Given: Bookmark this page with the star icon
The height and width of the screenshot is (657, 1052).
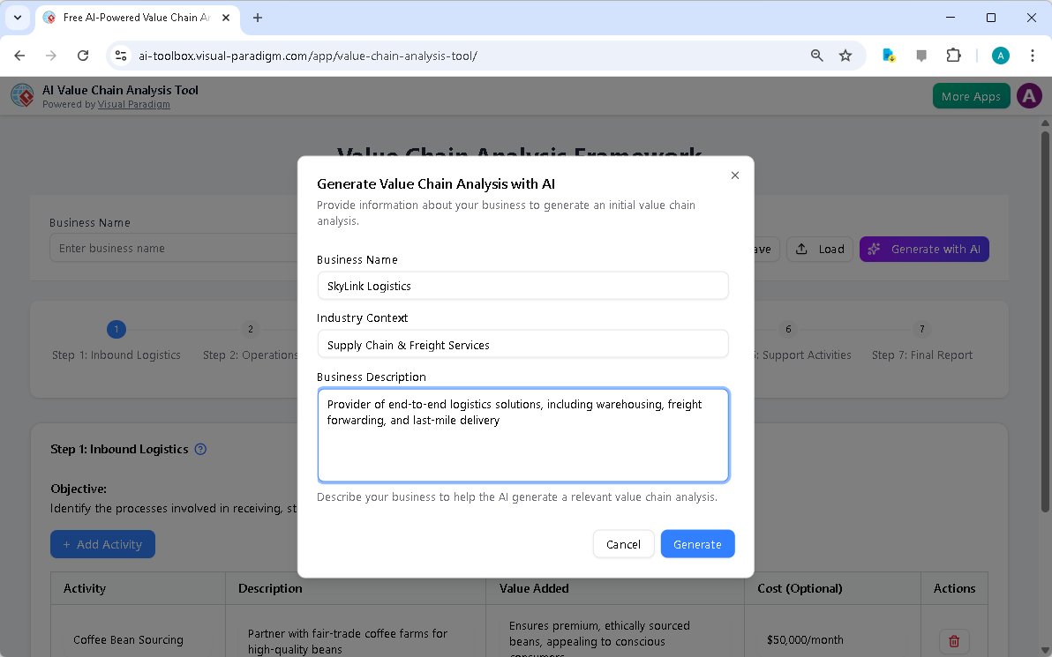Looking at the screenshot, I should tap(845, 56).
